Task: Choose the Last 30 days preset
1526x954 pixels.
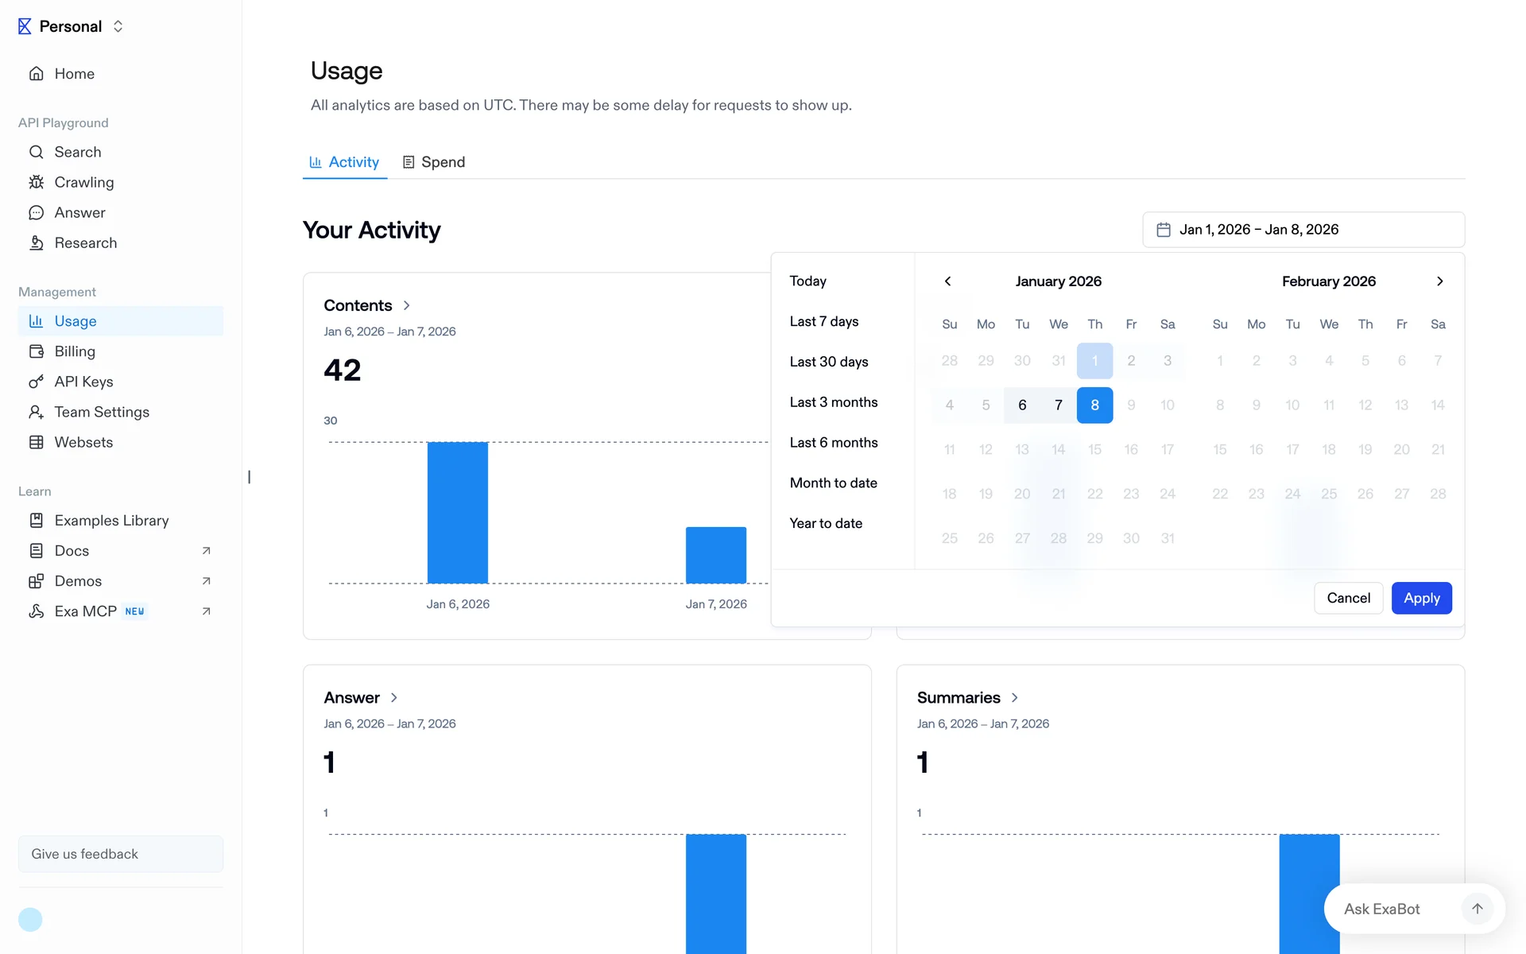Action: [x=828, y=362]
